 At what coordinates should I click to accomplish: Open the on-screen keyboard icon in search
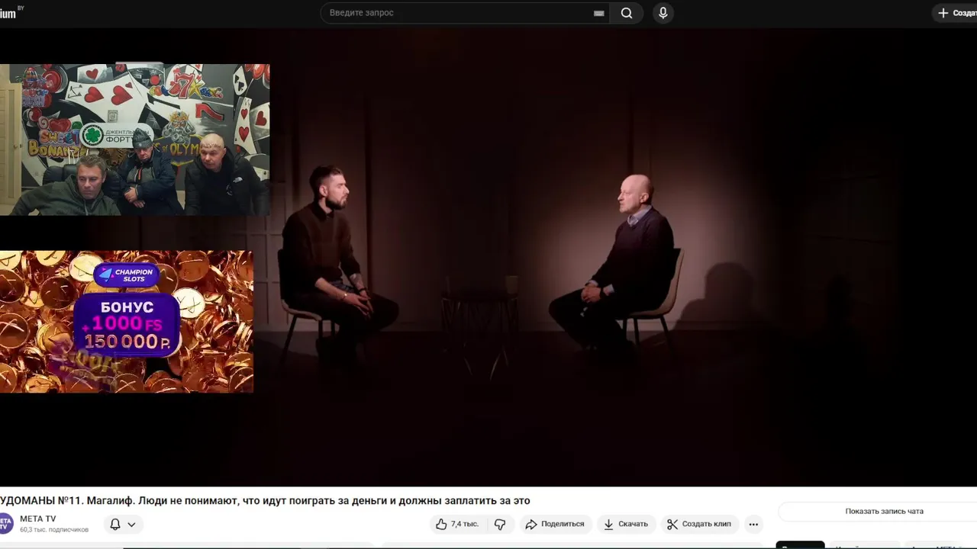(x=599, y=13)
